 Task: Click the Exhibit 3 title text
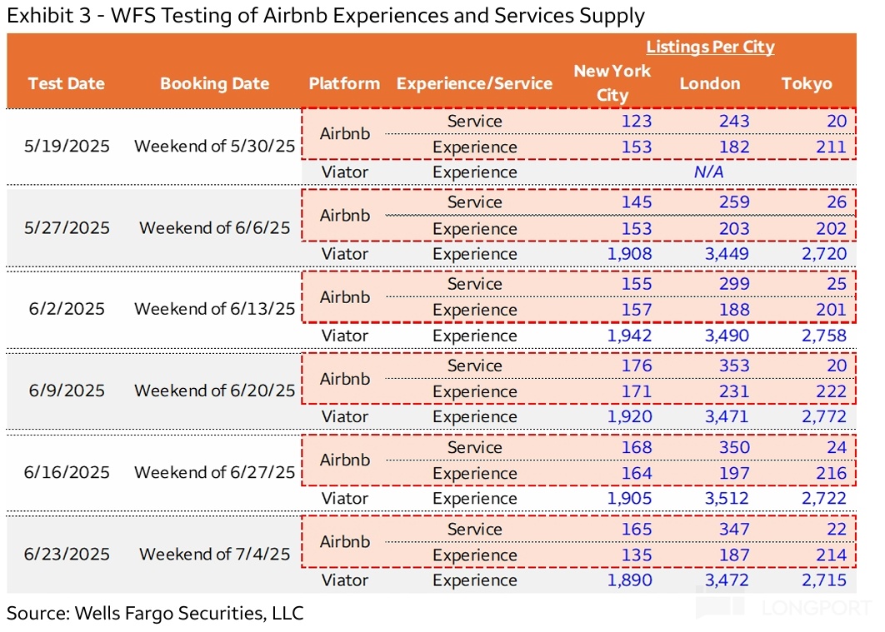coord(326,15)
